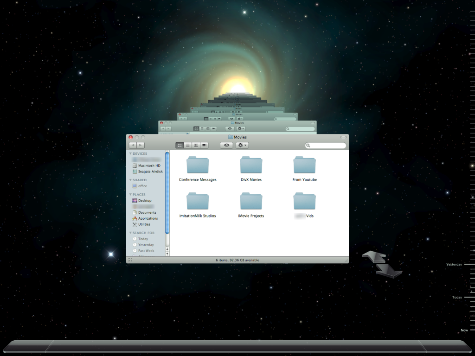Collapse the PLACES sidebar section
475x356 pixels.
click(x=130, y=195)
